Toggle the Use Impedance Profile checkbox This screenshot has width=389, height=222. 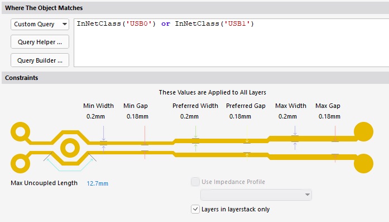pos(195,182)
